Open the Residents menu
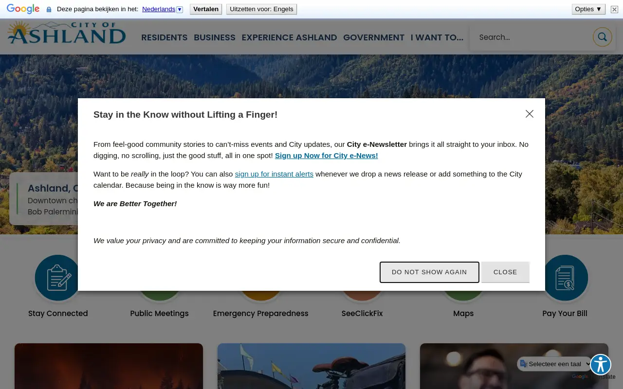623x389 pixels. [165, 37]
